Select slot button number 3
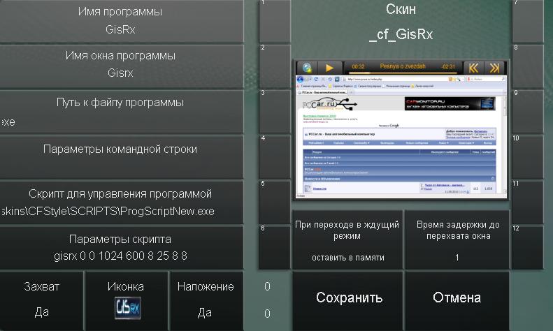The width and height of the screenshot is (553, 331). point(275,111)
